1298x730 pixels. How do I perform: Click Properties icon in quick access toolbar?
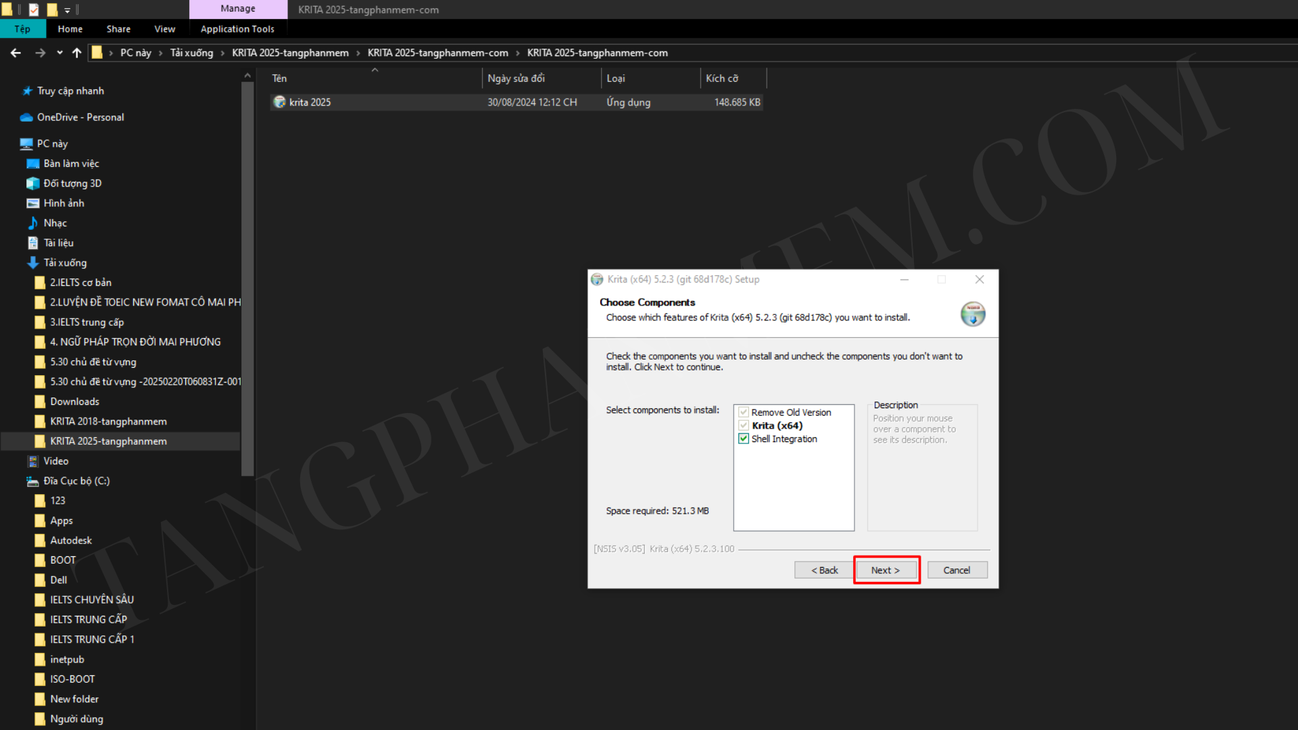[x=34, y=9]
